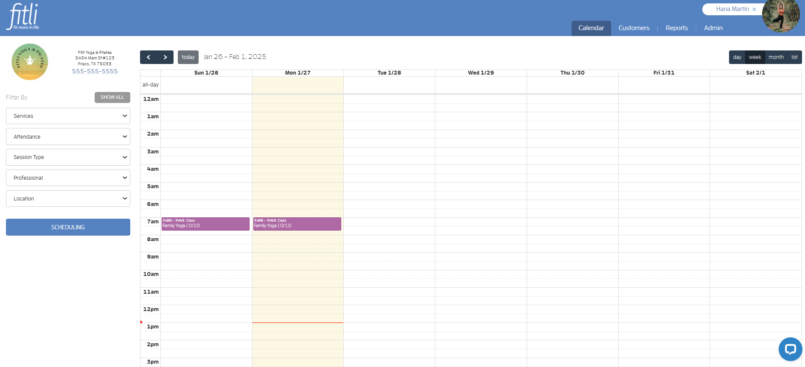Image resolution: width=805 pixels, height=367 pixels.
Task: Go to previous week arrow
Action: pos(149,57)
